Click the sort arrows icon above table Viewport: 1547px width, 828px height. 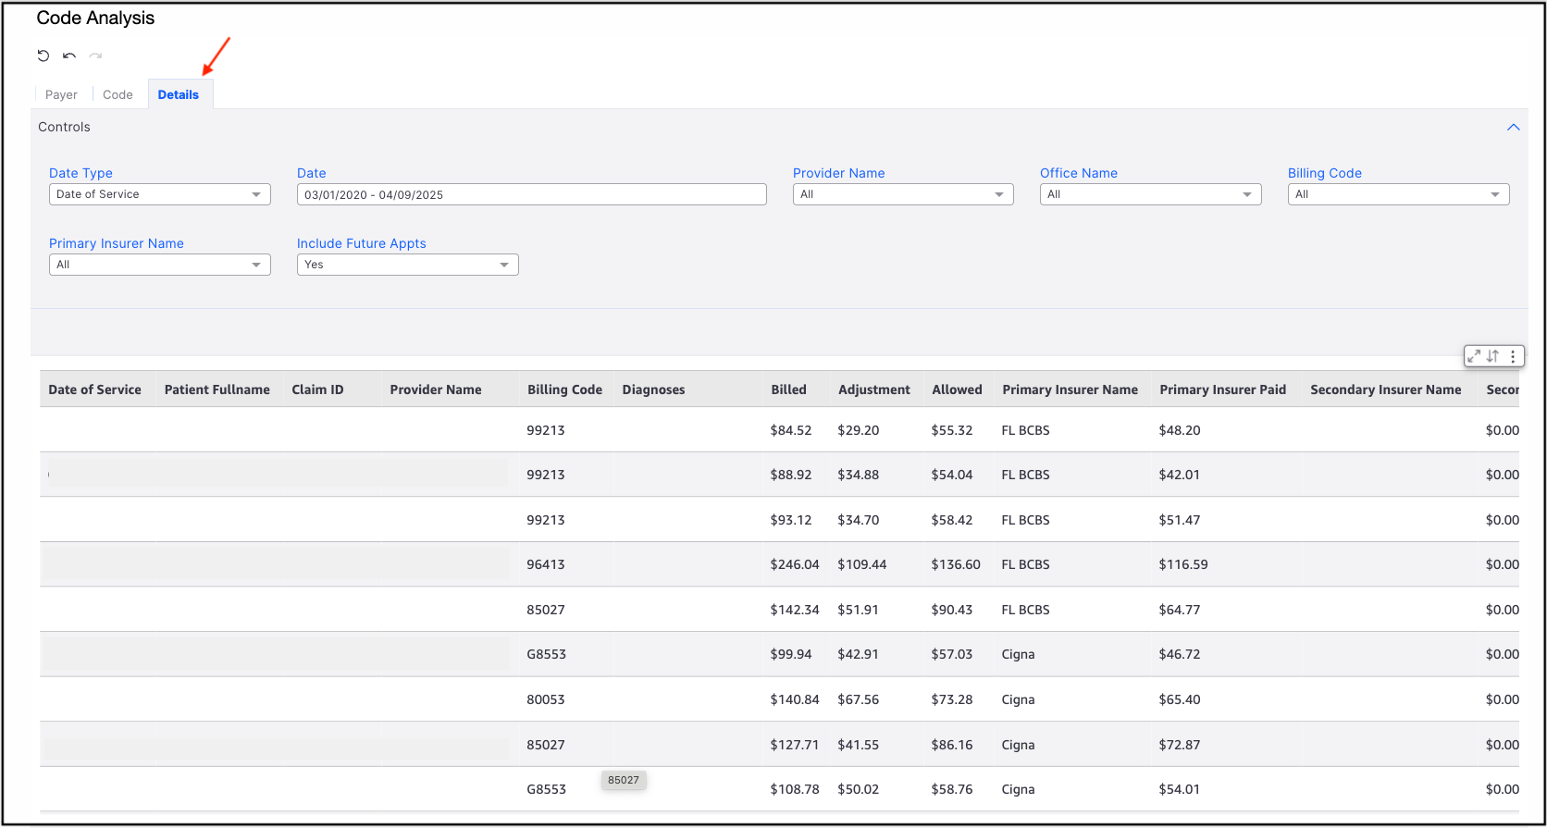tap(1492, 356)
